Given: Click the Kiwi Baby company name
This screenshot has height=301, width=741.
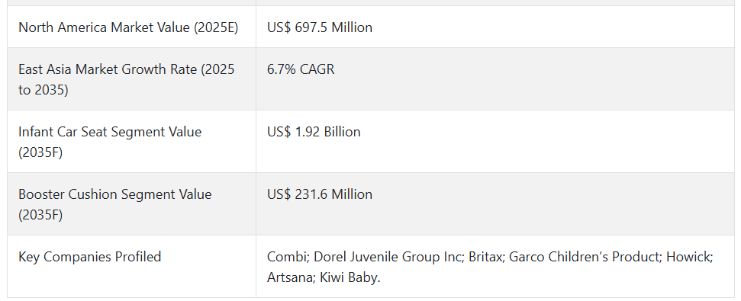Looking at the screenshot, I should [350, 277].
